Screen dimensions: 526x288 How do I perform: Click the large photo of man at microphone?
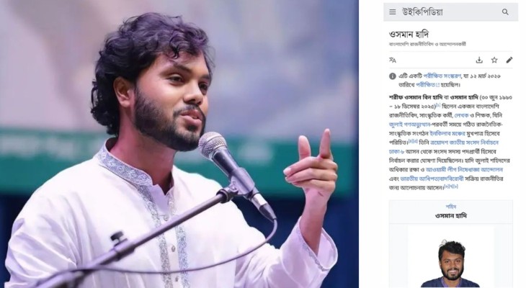tap(179, 144)
